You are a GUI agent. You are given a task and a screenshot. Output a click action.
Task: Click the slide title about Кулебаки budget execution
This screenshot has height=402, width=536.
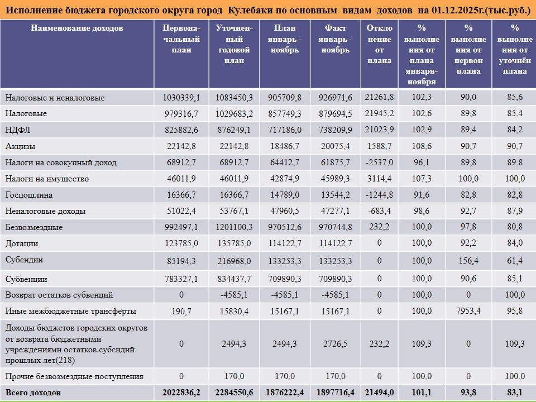click(267, 11)
